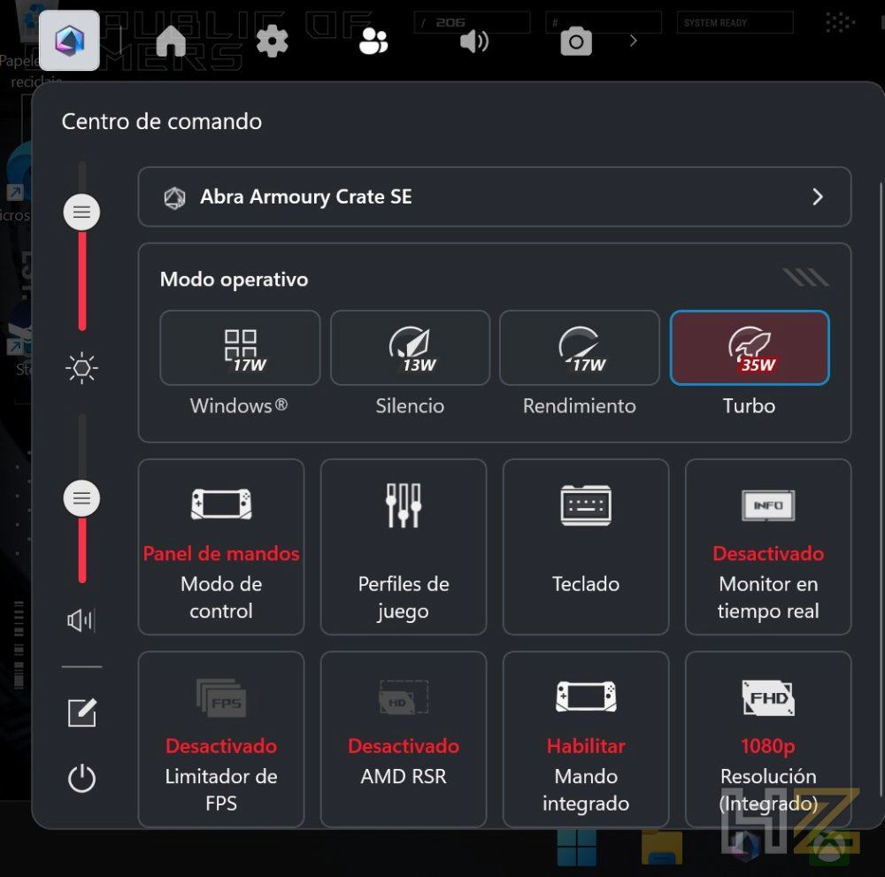Viewport: 885px width, 877px height.
Task: Toggle Modo de control tile
Action: pos(221,547)
